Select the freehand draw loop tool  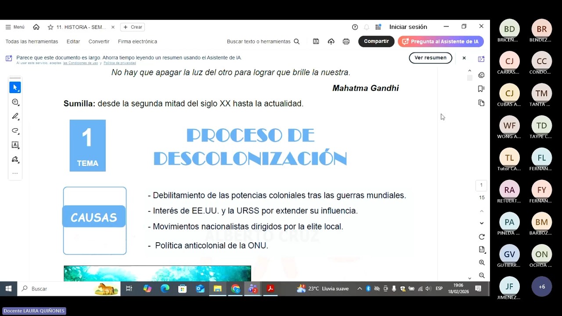point(15,131)
